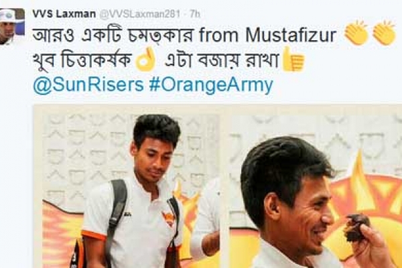Viewport: 402px width, 268px height.
Task: Open VVS Laxman's profile avatar
Action: 12,26
